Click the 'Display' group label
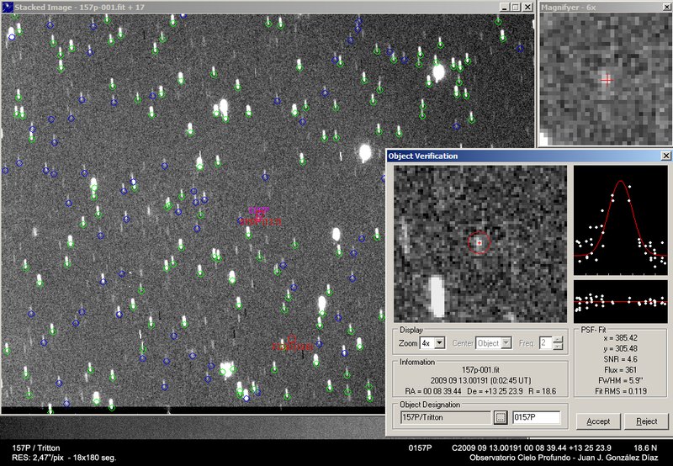673x466 pixels. [x=411, y=330]
